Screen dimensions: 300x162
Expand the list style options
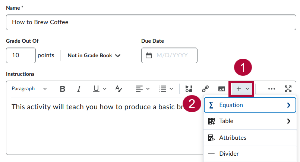[x=166, y=89]
